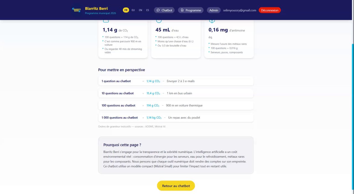Switch language to EU (Basque)
The image size is (354, 194).
(133, 10)
